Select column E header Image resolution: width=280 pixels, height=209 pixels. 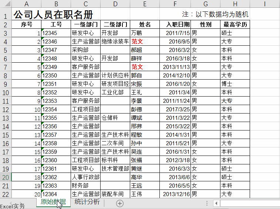click(x=145, y=4)
